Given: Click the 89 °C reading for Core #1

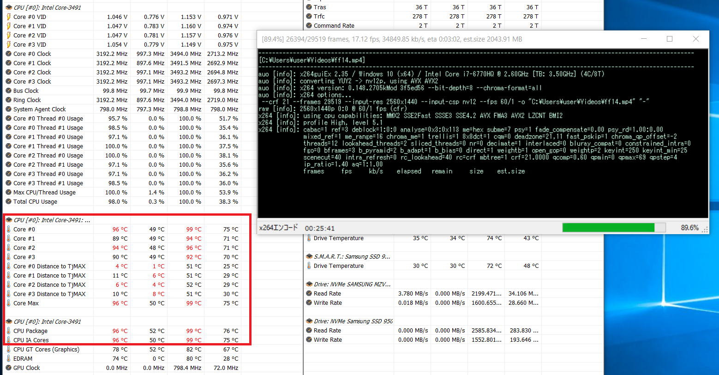Looking at the screenshot, I should (x=120, y=238).
